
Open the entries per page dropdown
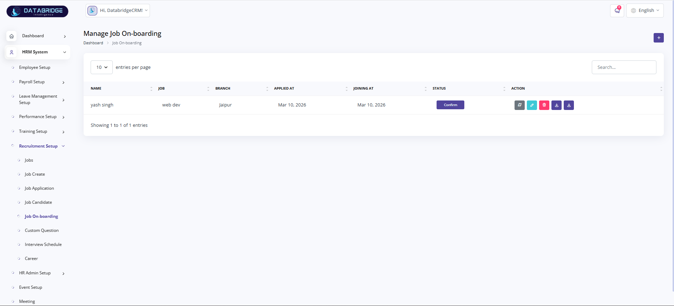tap(102, 67)
